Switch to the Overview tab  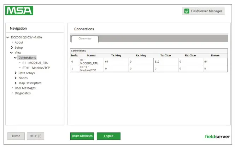pos(85,38)
